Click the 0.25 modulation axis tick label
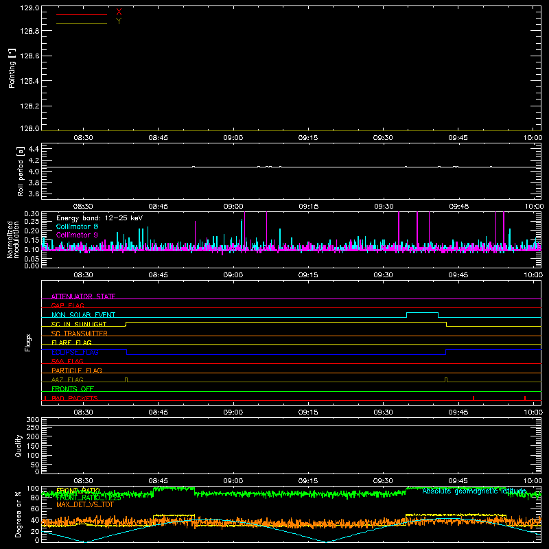This screenshot has width=549, height=549. (32, 221)
